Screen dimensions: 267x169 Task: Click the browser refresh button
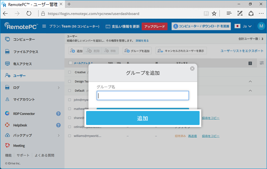[x=29, y=13]
